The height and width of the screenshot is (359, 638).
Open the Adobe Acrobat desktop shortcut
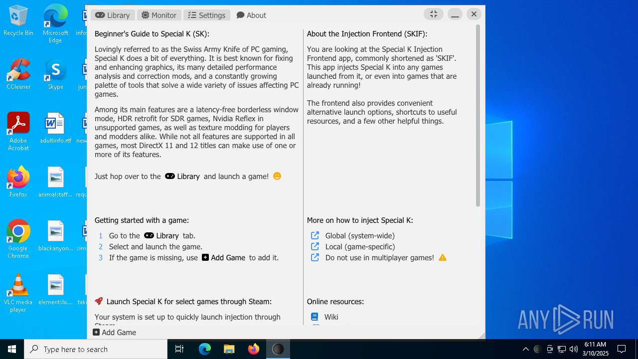click(18, 131)
